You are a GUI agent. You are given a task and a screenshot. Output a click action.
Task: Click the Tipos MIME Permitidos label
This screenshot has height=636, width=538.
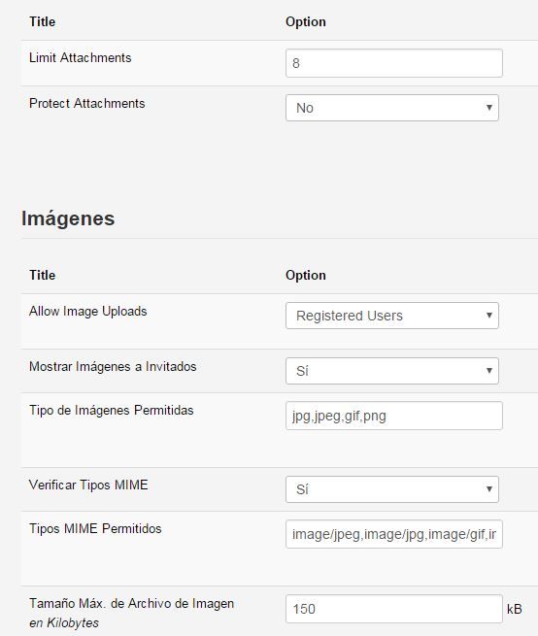pos(95,528)
